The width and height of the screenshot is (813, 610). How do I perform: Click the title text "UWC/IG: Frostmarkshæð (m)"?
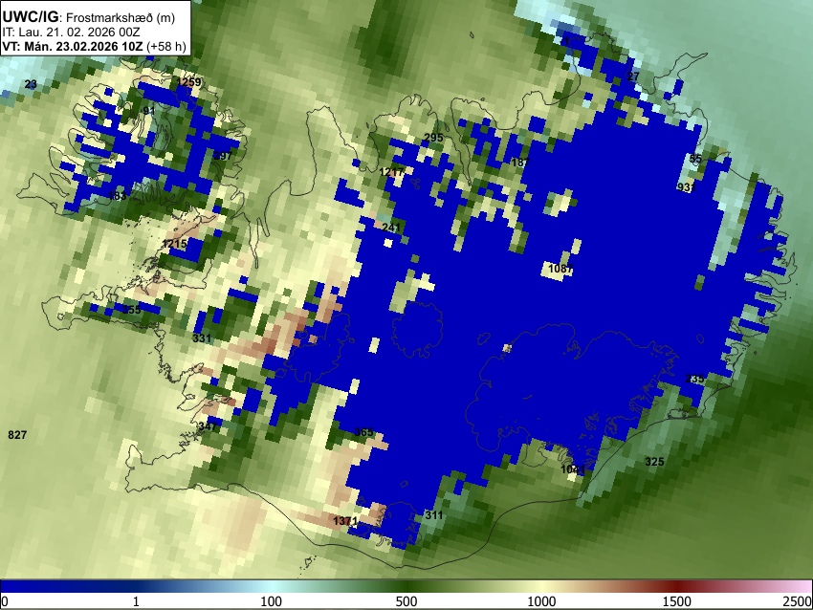point(89,17)
